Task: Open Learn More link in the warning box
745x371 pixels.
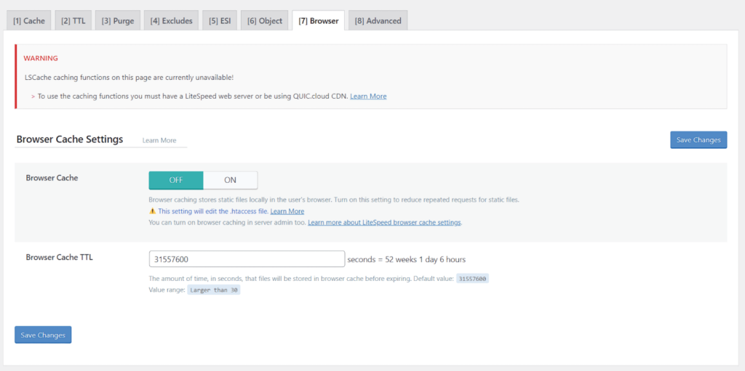Action: tap(368, 96)
